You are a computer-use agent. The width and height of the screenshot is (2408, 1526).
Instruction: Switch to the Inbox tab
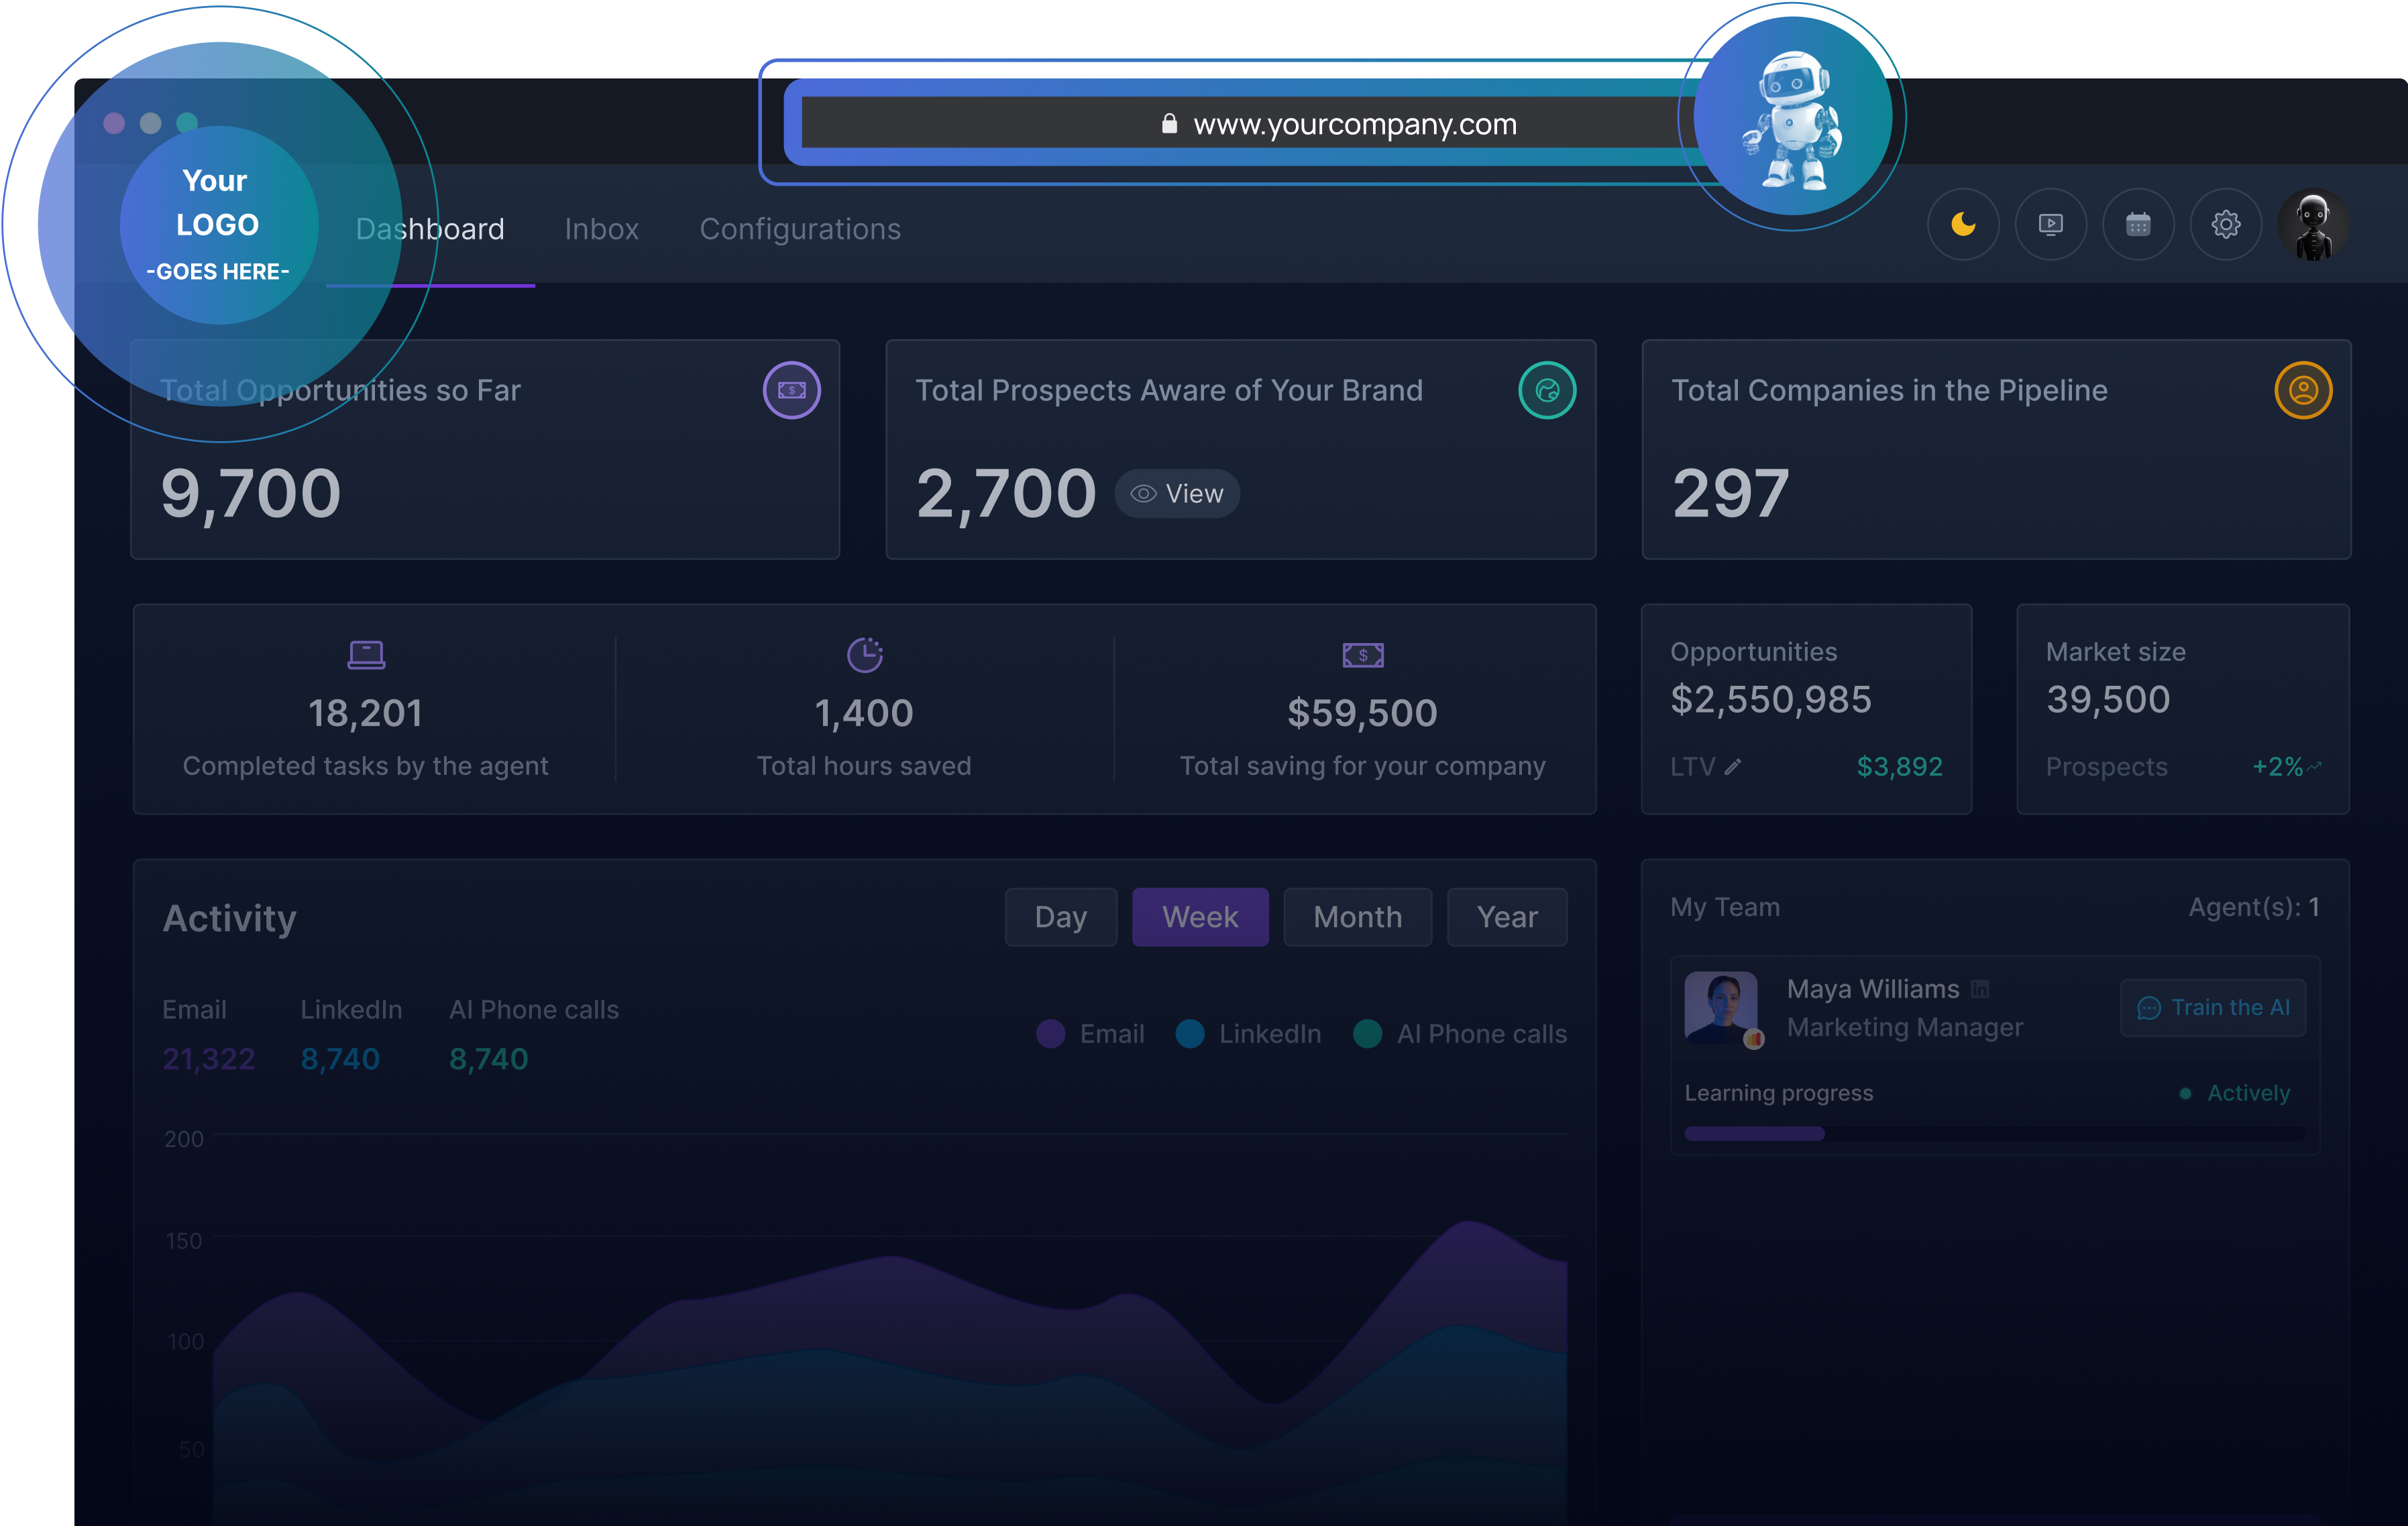pyautogui.click(x=601, y=229)
